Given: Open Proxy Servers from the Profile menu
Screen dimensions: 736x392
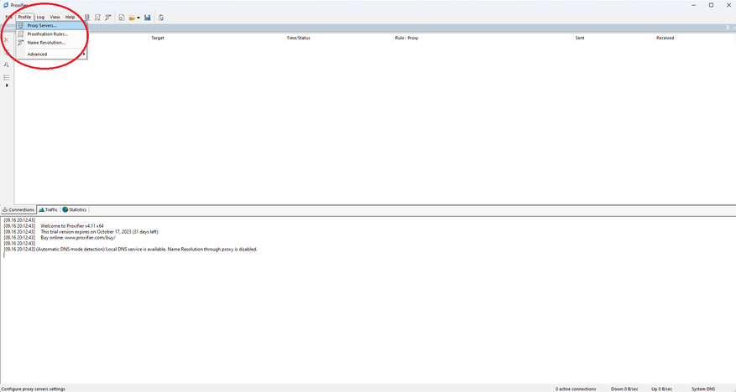Looking at the screenshot, I should click(51, 26).
